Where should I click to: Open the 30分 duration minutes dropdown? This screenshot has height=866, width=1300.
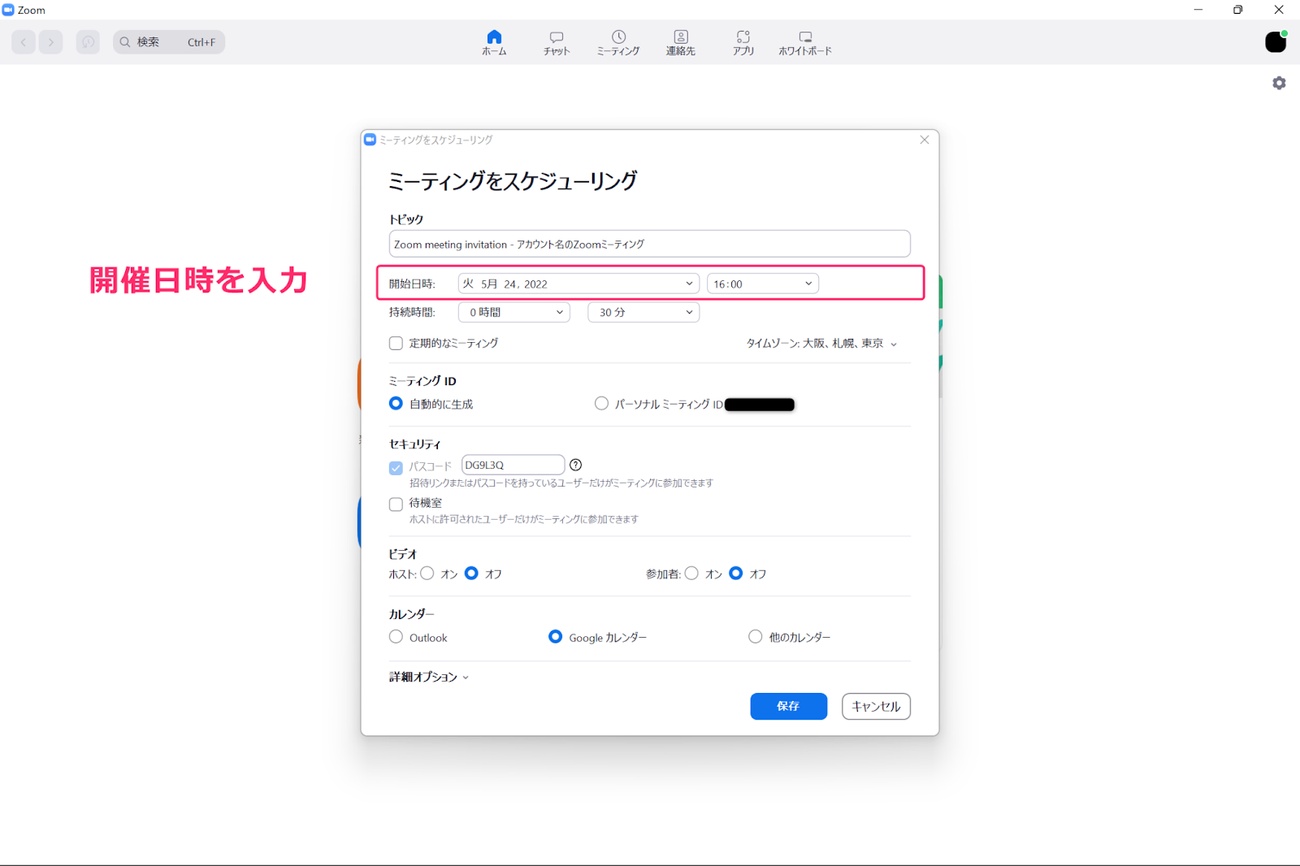pos(643,312)
